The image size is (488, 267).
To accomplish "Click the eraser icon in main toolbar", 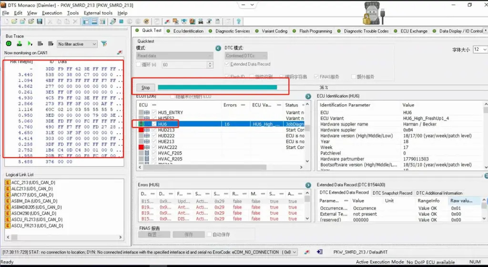I will pos(167,21).
